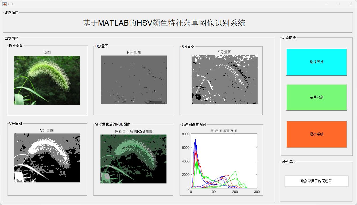This screenshot has width=357, height=205.
Task: Click the original foxtail grass photo
Action: 47,80
